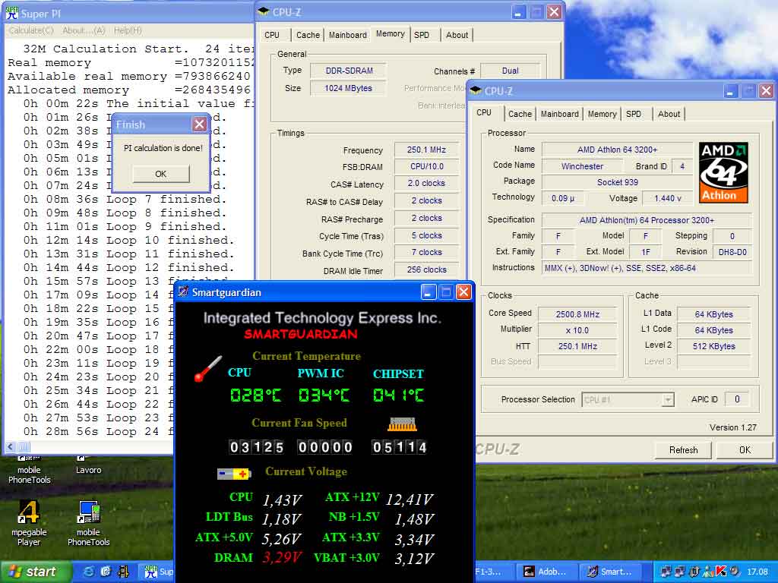Click the CPU temperature reading 028°C
The height and width of the screenshot is (583, 778).
click(255, 395)
